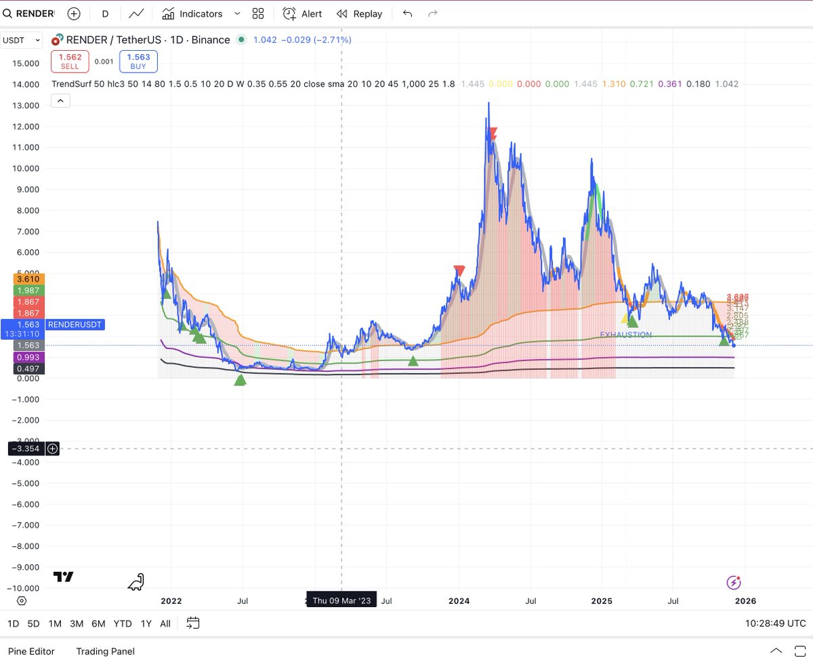Open the Trading Panel tab
Viewport: 813px width, 664px height.
[105, 651]
